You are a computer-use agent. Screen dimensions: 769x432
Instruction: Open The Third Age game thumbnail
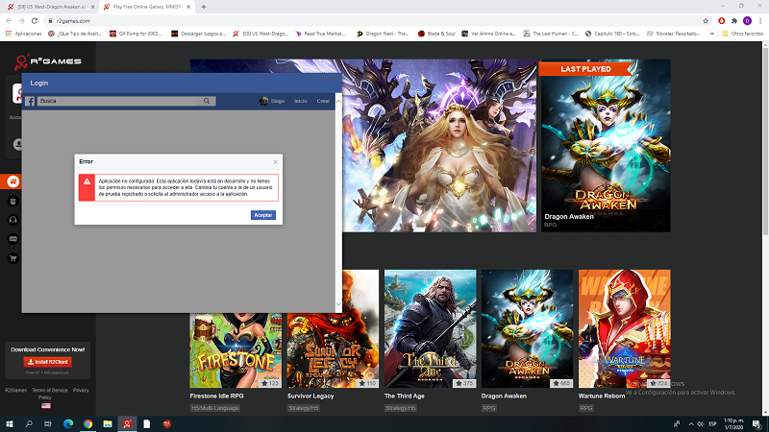pos(430,329)
